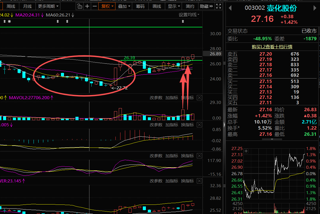320x214 pixels.
Task: Click the event marker above the rightmost candles
Action: (x=183, y=22)
